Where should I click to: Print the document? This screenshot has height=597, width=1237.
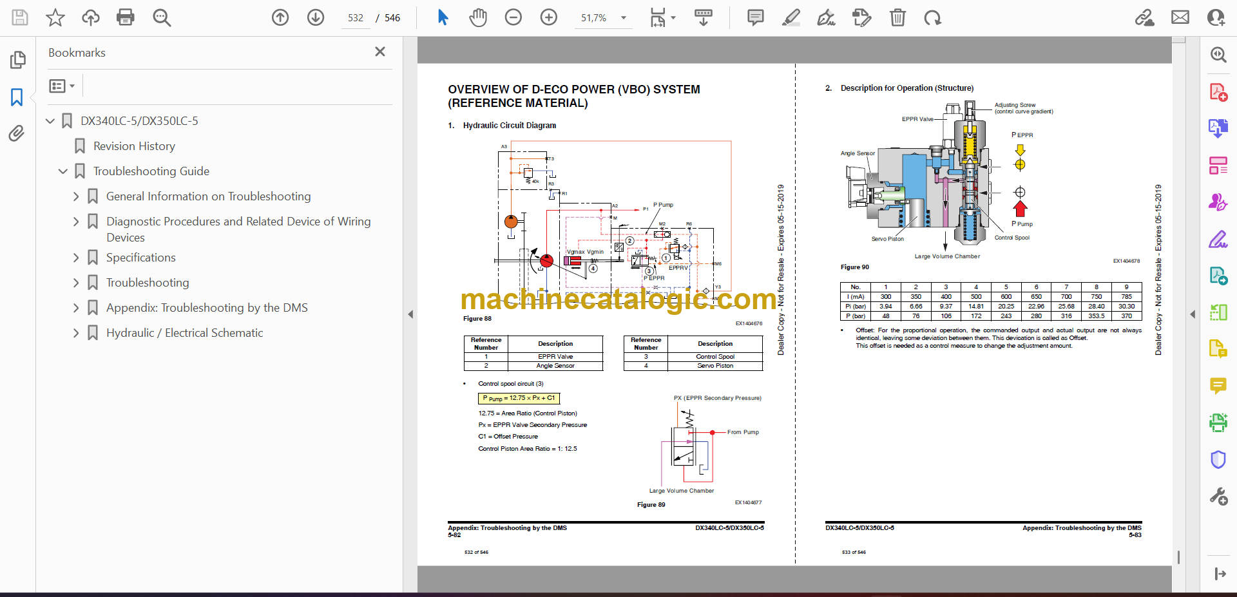click(x=126, y=17)
